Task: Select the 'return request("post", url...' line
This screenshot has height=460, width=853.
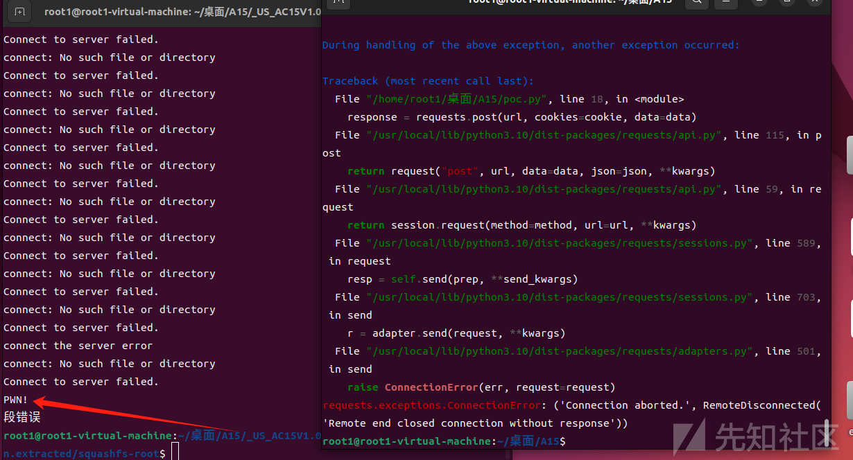Action: click(x=531, y=171)
